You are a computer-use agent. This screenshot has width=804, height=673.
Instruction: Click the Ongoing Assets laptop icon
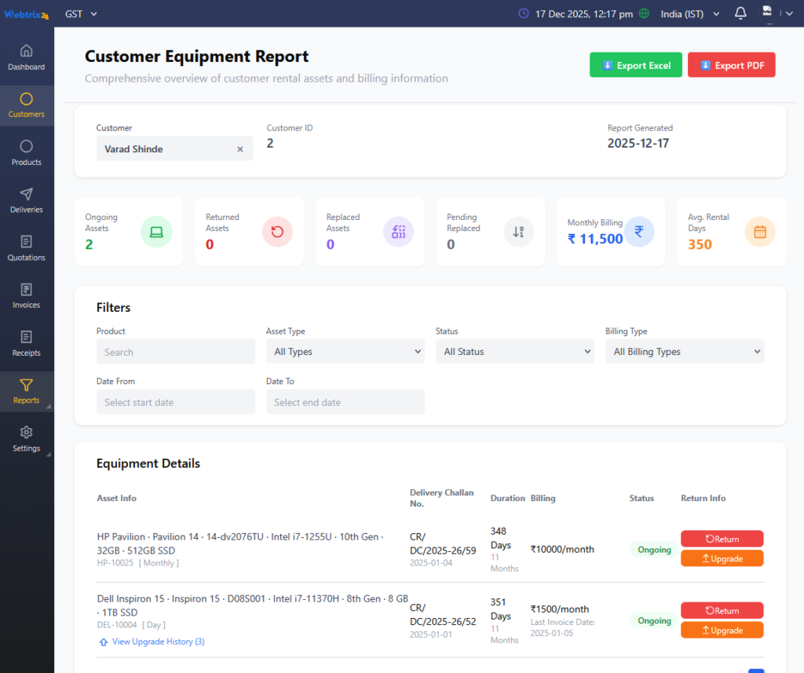156,232
